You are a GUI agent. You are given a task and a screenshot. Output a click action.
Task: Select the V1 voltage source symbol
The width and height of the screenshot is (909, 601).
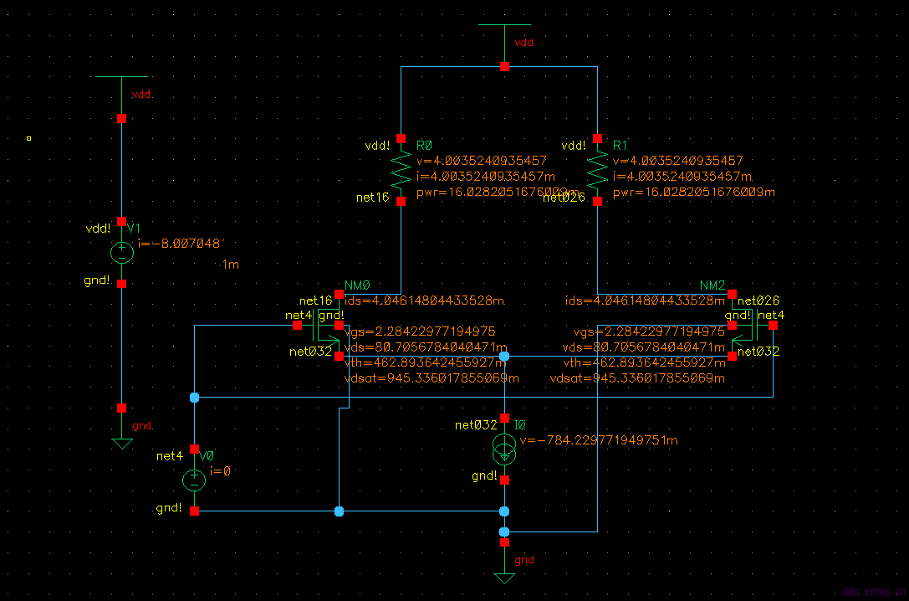(122, 252)
